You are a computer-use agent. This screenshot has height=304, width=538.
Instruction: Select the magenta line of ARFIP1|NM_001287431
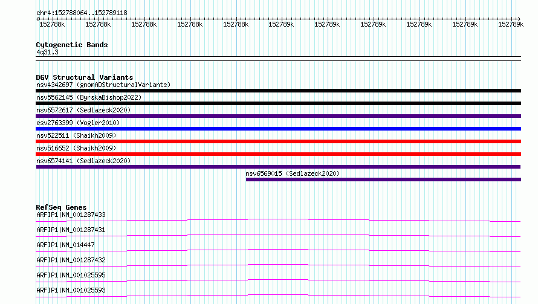pyautogui.click(x=278, y=235)
